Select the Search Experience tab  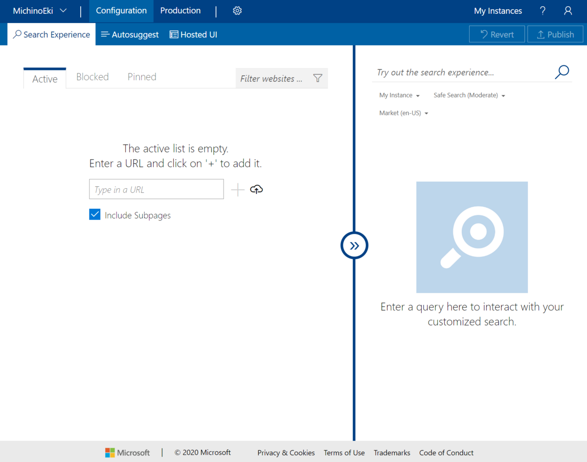tap(51, 34)
